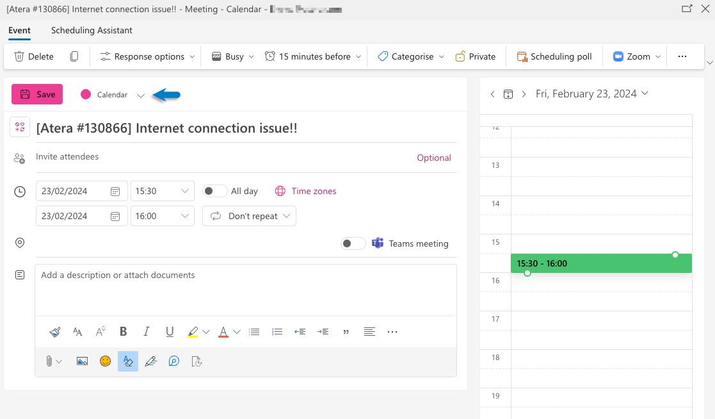Switch to the Scheduling Assistant tab
Viewport: 715px width, 419px height.
pyautogui.click(x=92, y=30)
